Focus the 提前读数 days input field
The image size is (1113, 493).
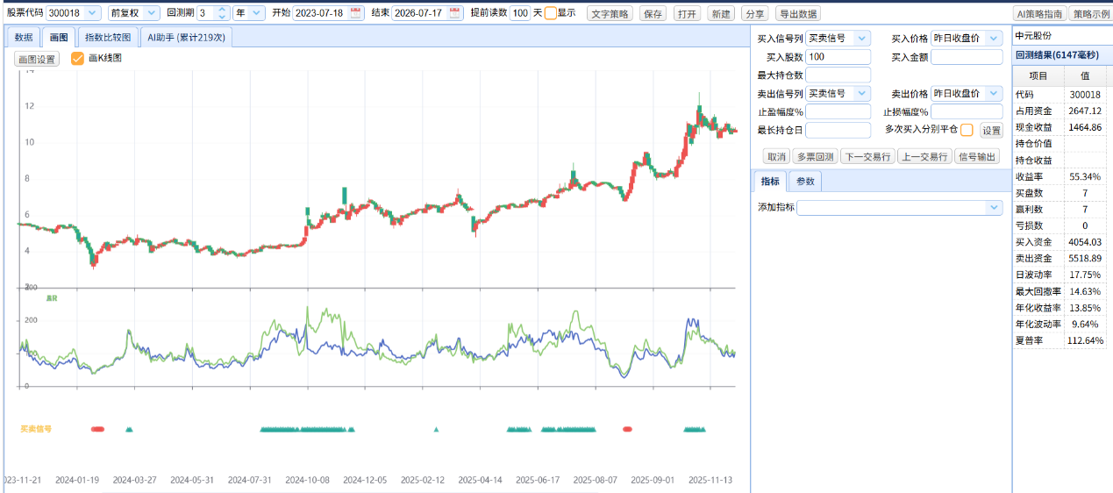[x=520, y=13]
